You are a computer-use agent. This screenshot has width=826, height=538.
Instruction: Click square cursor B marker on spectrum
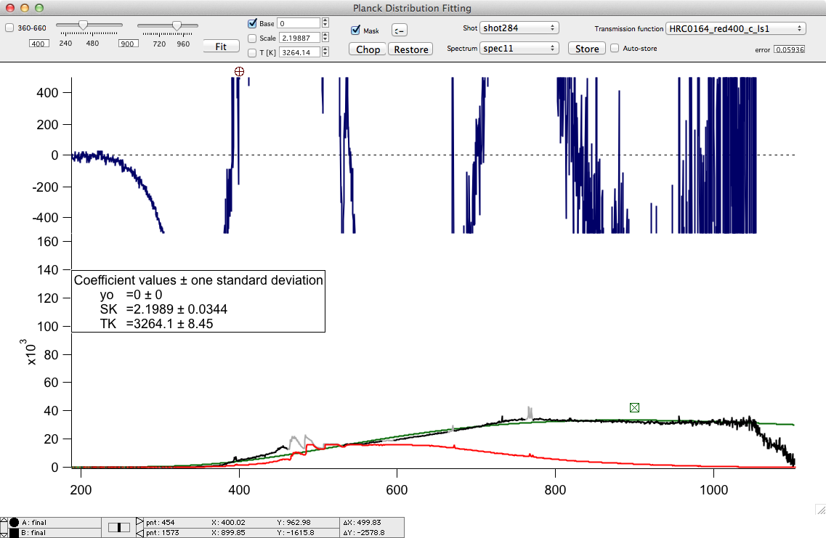click(x=634, y=407)
